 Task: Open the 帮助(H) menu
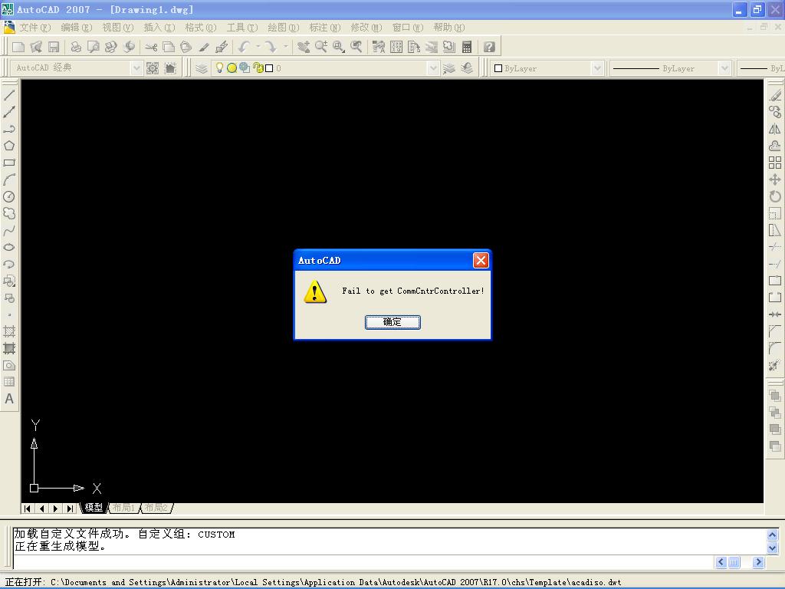[448, 28]
